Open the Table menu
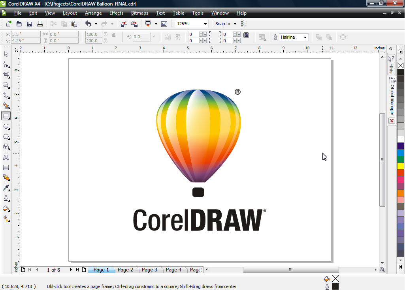 click(178, 13)
